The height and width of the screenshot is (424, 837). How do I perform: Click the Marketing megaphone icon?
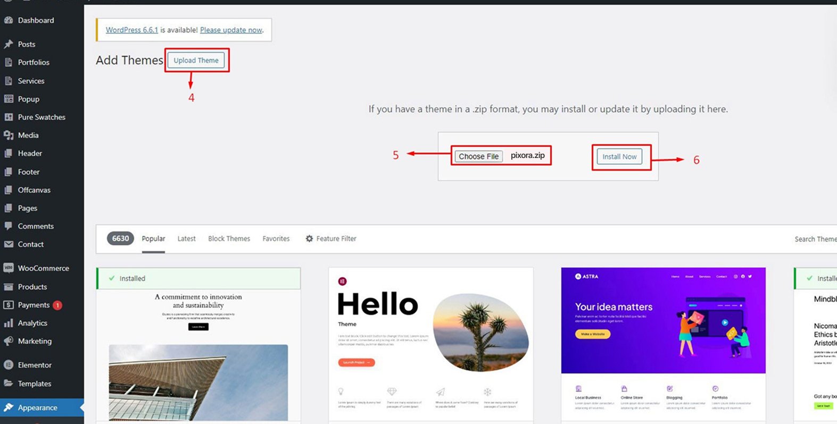(x=9, y=341)
